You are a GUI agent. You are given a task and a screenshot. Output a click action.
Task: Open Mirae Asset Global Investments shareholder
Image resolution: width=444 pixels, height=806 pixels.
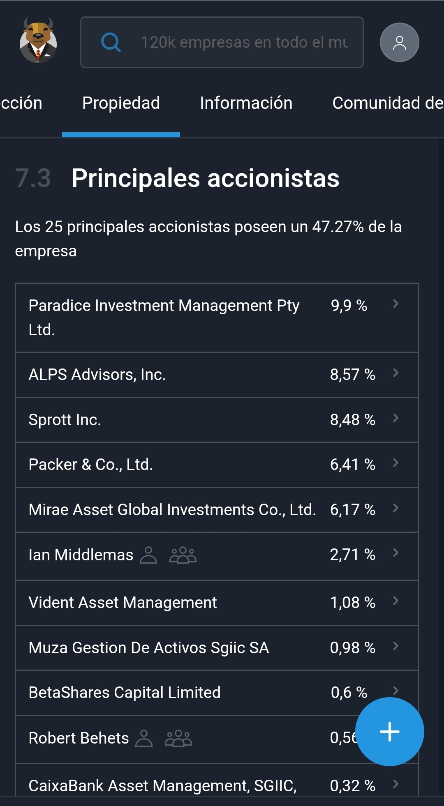[172, 510]
